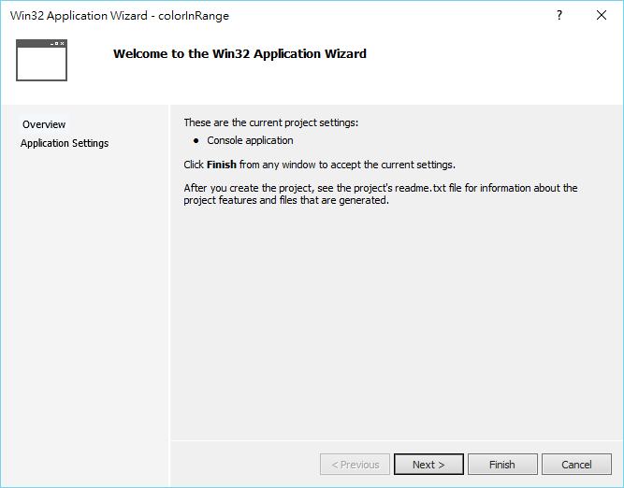Click the Console application bullet text
Screen dimensions: 624x488
point(250,140)
